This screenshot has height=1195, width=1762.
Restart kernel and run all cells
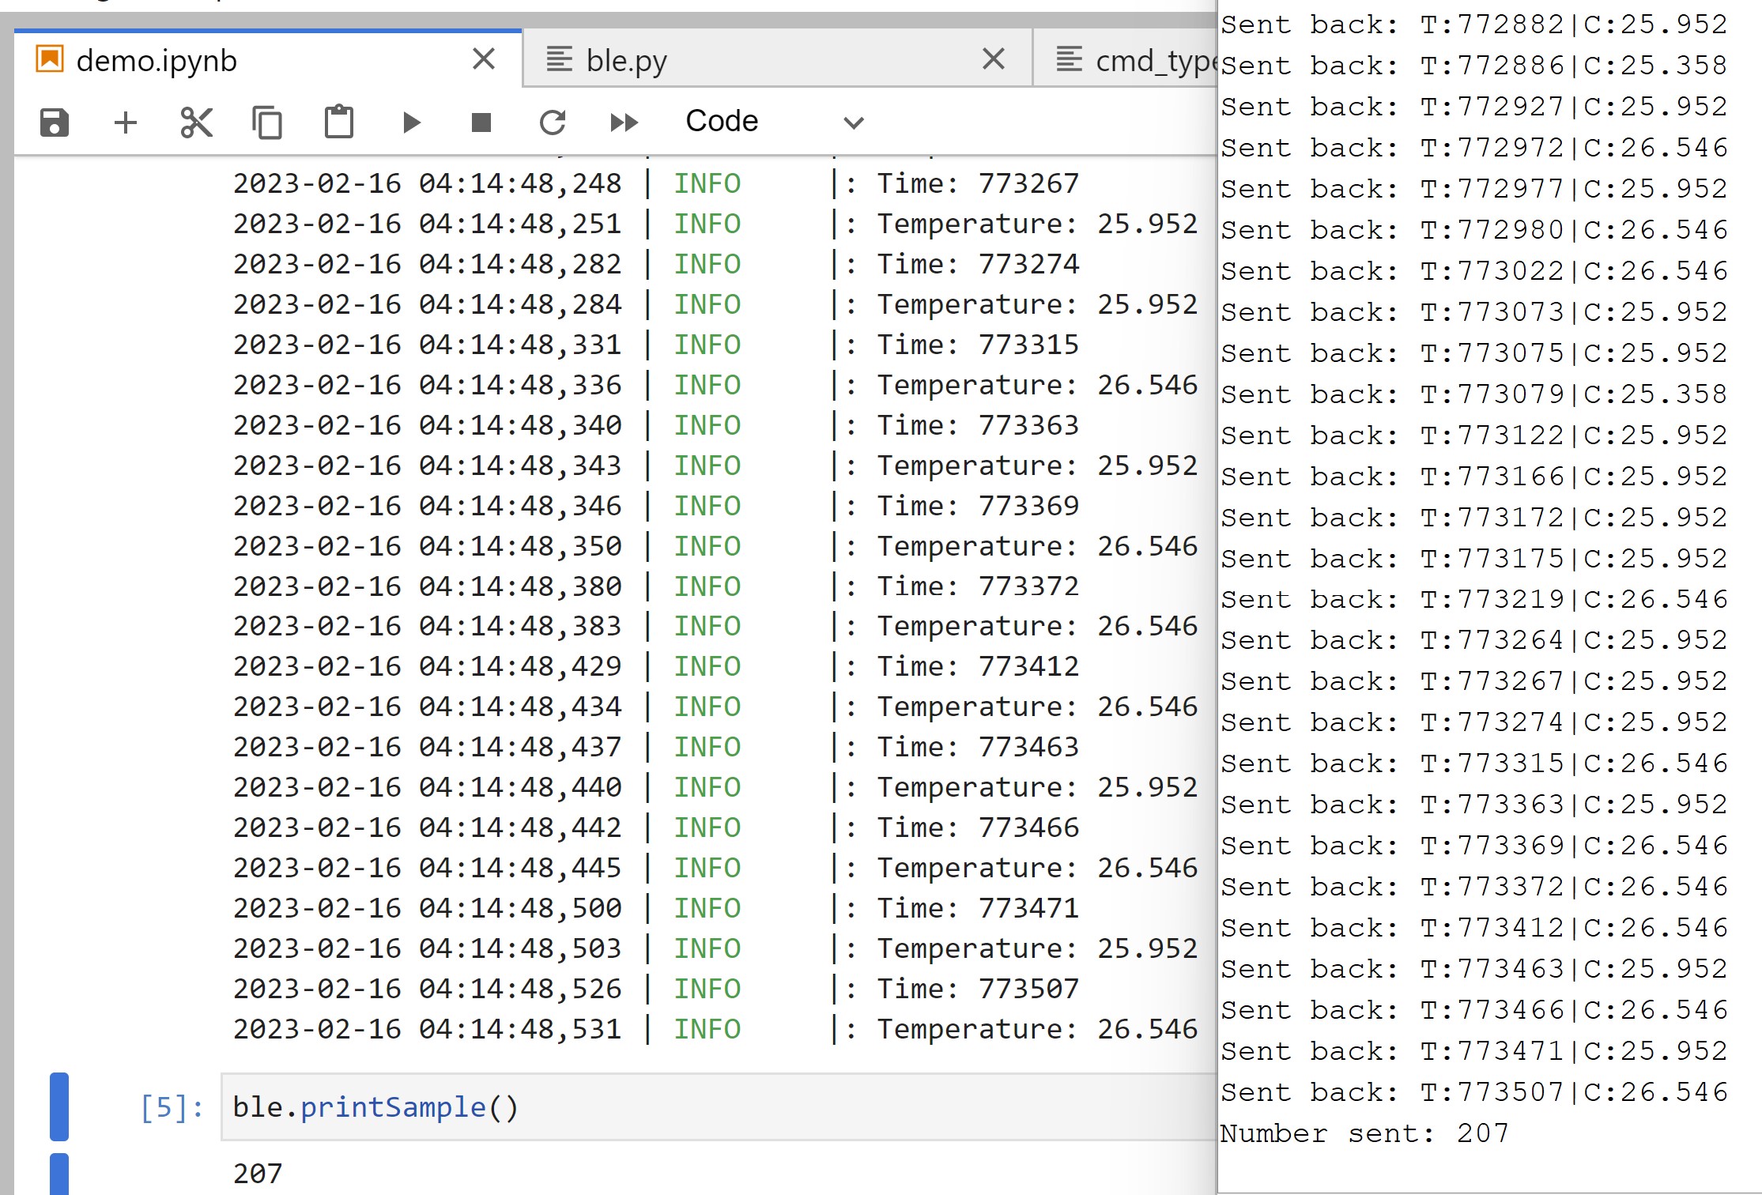(x=624, y=123)
